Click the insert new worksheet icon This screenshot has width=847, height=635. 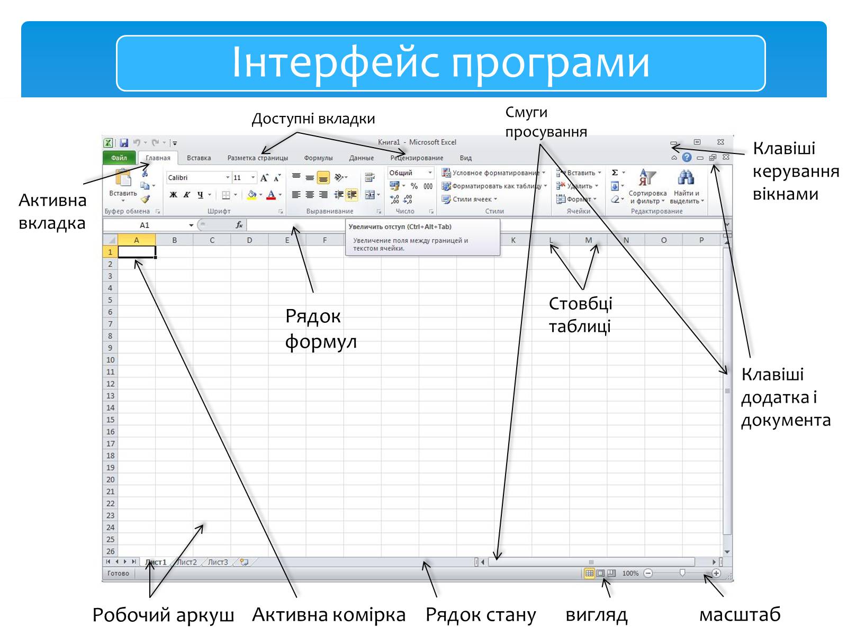[x=244, y=562]
